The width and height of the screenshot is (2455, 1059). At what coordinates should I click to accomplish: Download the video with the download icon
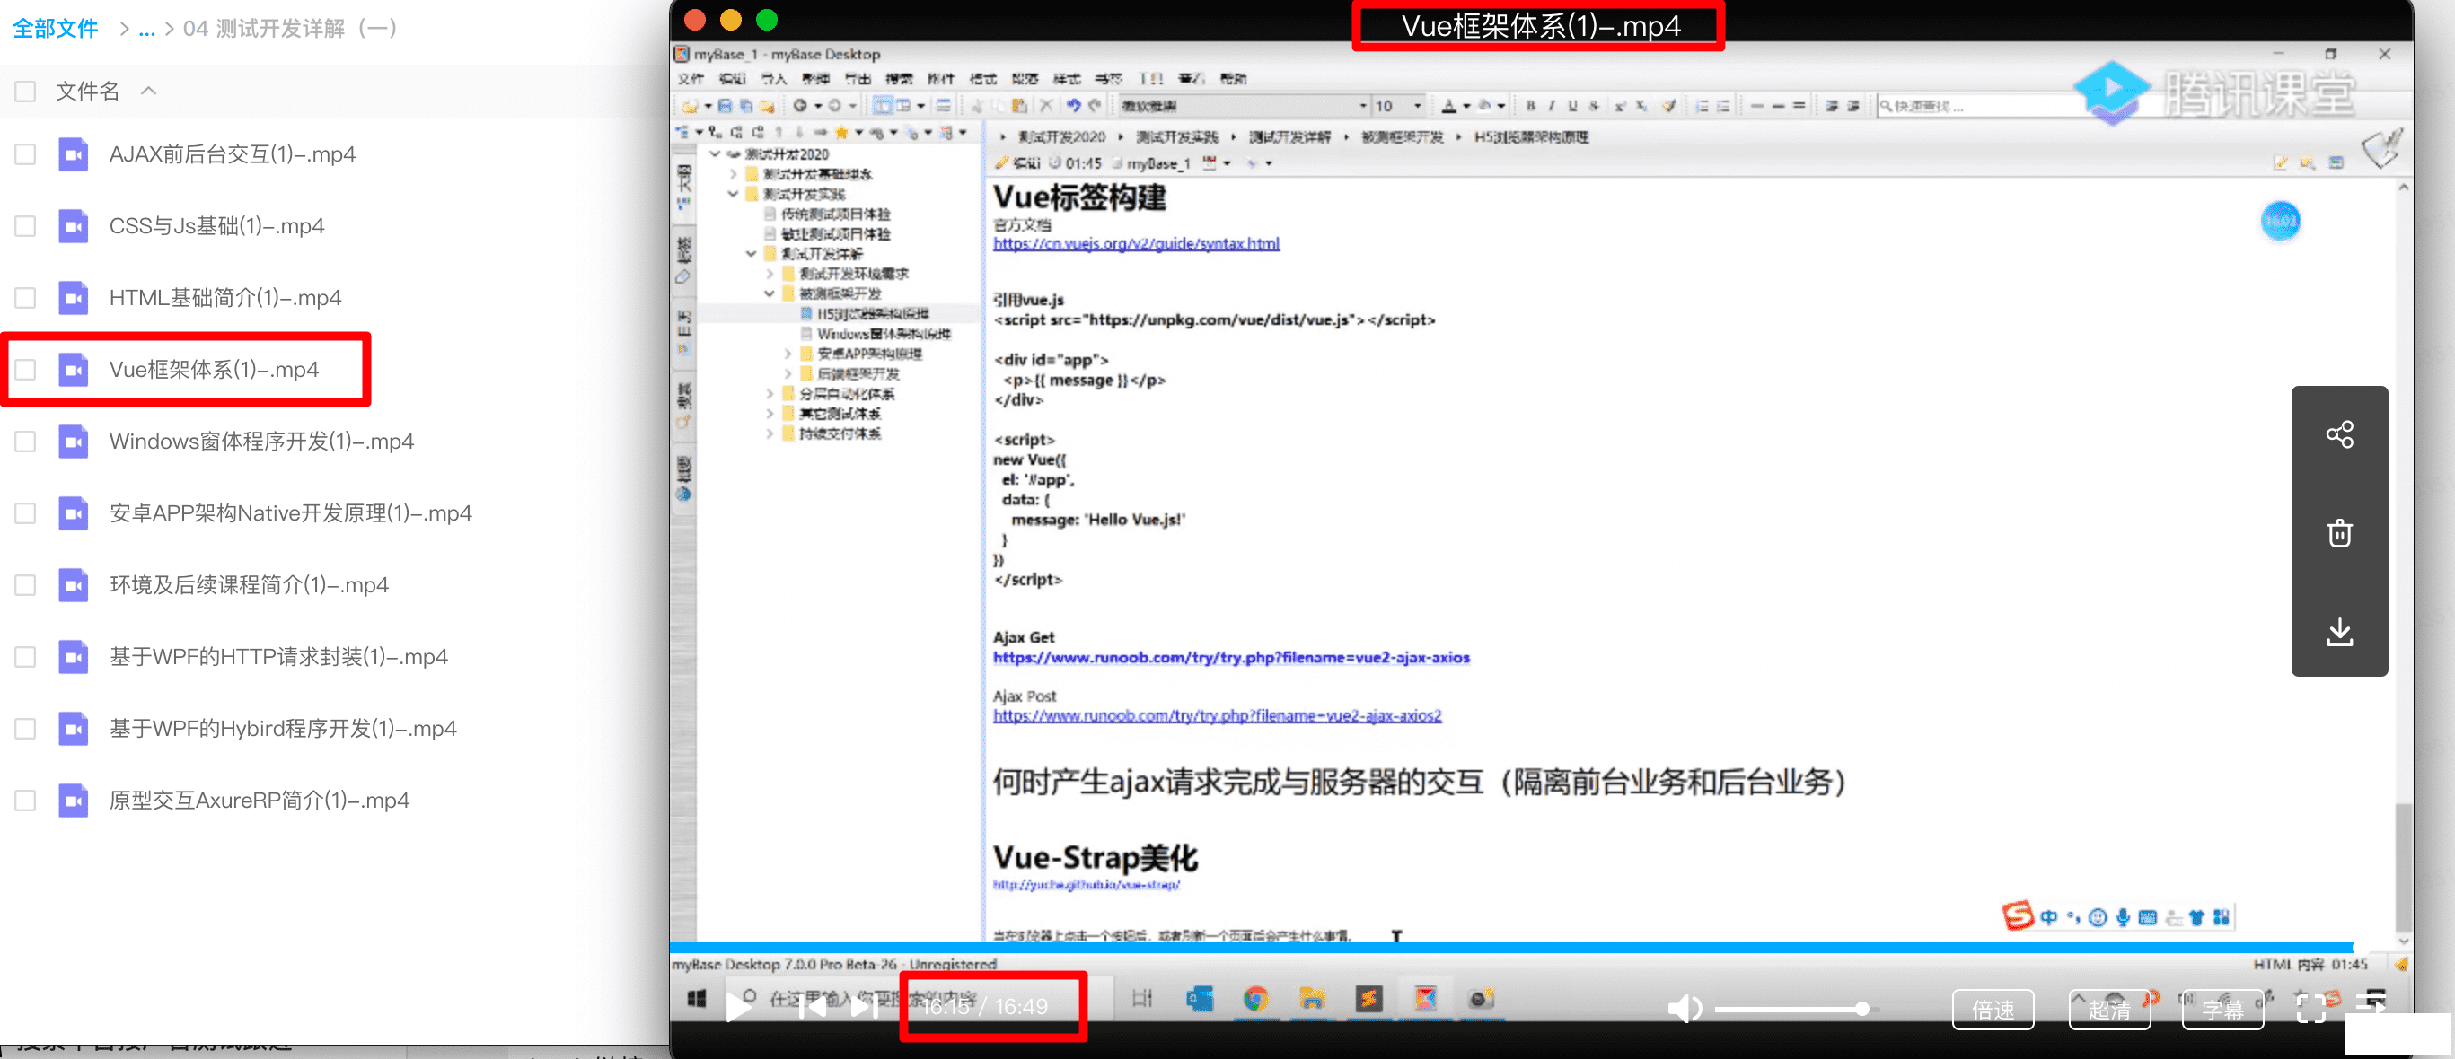point(2340,632)
